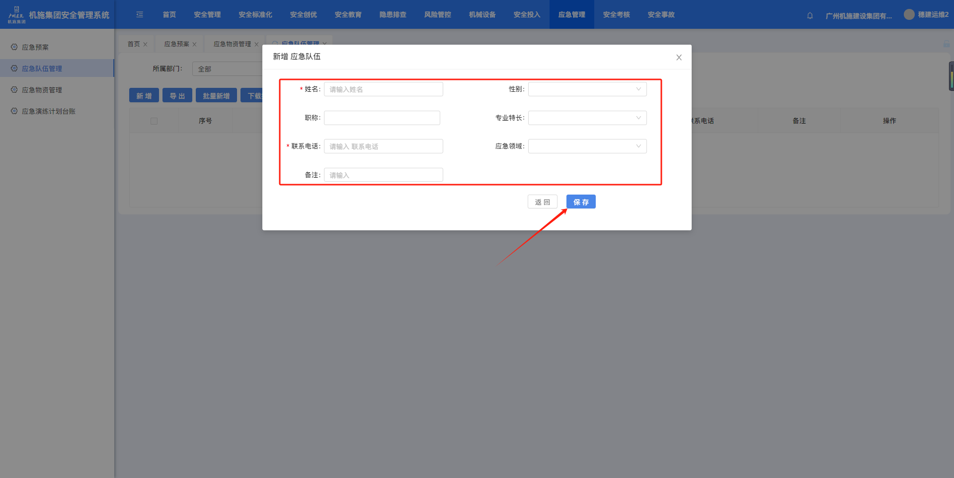Viewport: 954px width, 478px height.
Task: Toggle the select-all checkbox in table header
Action: [154, 121]
